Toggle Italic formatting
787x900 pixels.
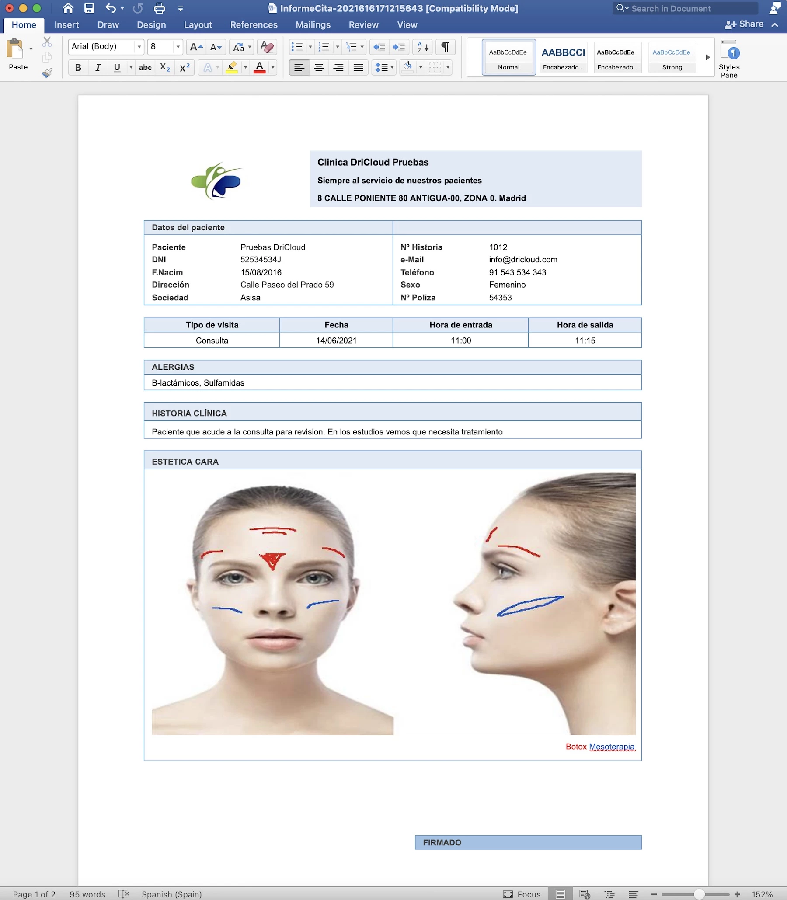coord(98,68)
